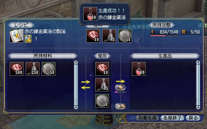
Task: Select red ore in owned materials
Action: click(x=17, y=69)
